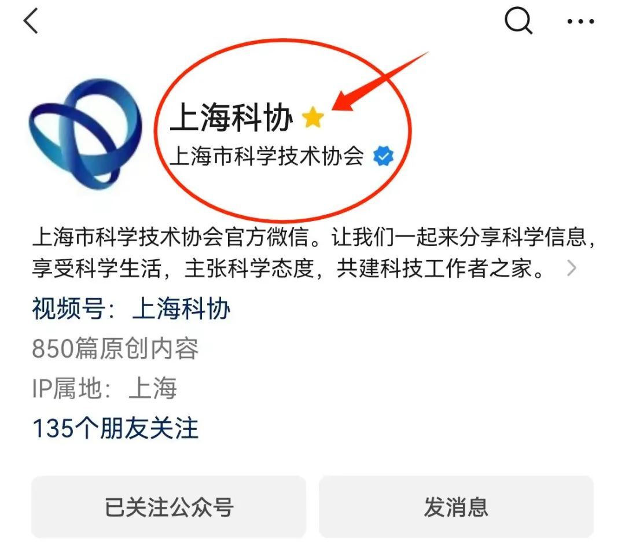Tap the back arrow icon
Viewport: 625px width, 552px height.
[31, 21]
